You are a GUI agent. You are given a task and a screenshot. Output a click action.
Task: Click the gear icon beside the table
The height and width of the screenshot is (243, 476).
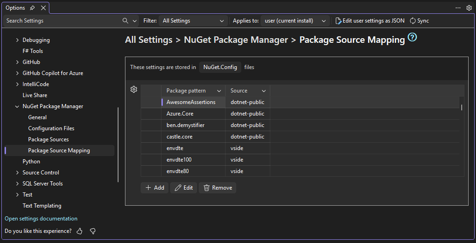click(134, 89)
